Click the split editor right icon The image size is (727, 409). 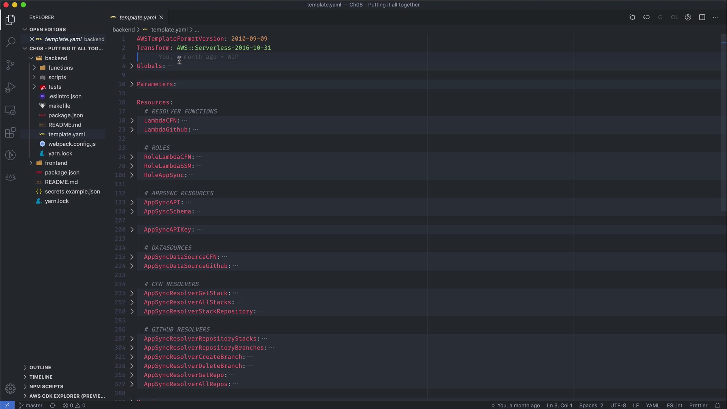point(702,17)
